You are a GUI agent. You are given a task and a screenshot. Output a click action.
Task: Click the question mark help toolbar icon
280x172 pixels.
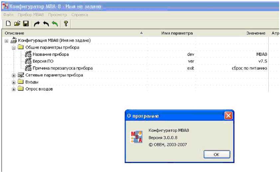tap(66, 24)
